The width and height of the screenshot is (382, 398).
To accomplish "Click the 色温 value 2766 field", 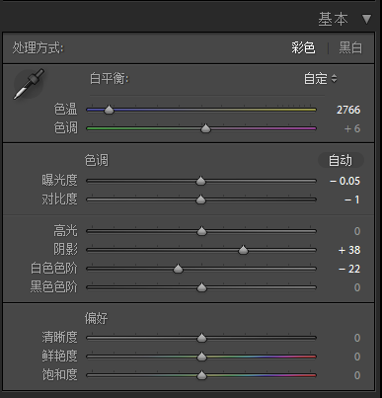I will [x=348, y=110].
